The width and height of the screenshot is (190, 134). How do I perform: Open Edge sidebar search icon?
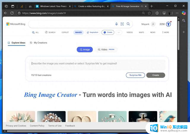click(x=183, y=20)
